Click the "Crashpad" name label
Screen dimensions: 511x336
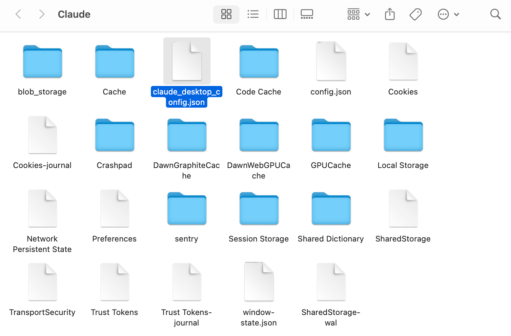coord(114,165)
